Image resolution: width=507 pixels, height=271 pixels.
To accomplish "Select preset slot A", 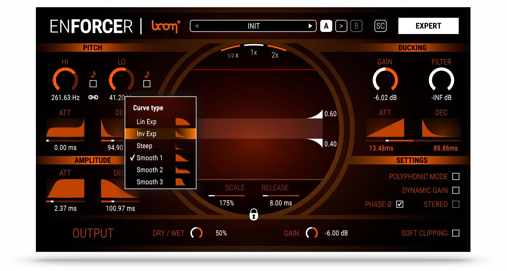I will pyautogui.click(x=326, y=26).
